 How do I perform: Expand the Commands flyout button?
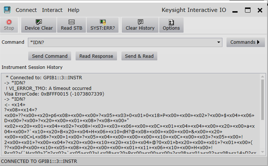(x=246, y=42)
